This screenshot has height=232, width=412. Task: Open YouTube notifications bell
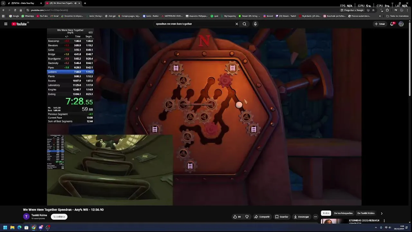click(x=392, y=24)
